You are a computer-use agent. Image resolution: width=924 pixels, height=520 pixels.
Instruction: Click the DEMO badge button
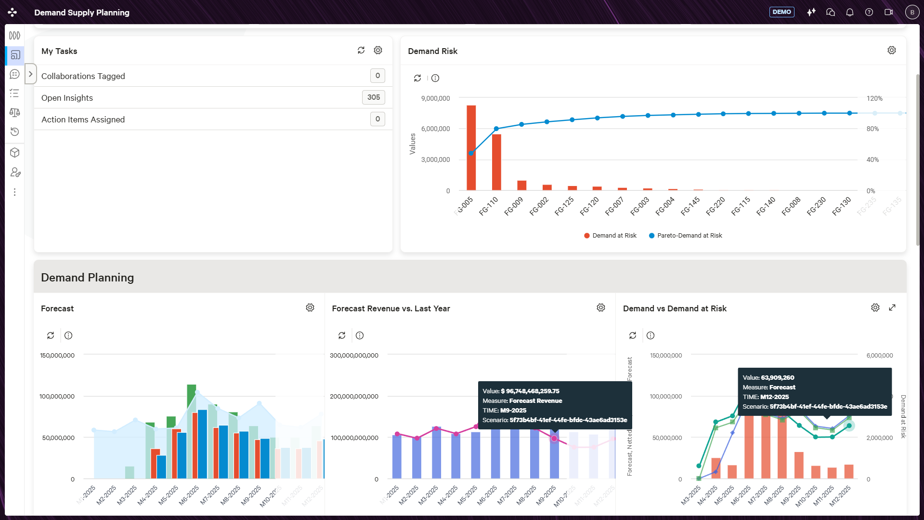(x=781, y=12)
